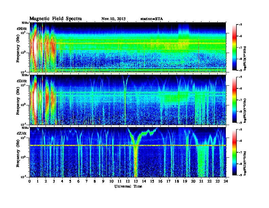Click the "32Hz" label atop the dH/dt panel
Screen dimensions: 269x208
click(25, 23)
